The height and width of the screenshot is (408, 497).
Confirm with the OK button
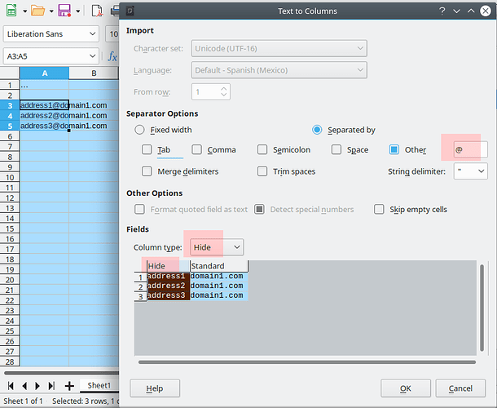[406, 388]
